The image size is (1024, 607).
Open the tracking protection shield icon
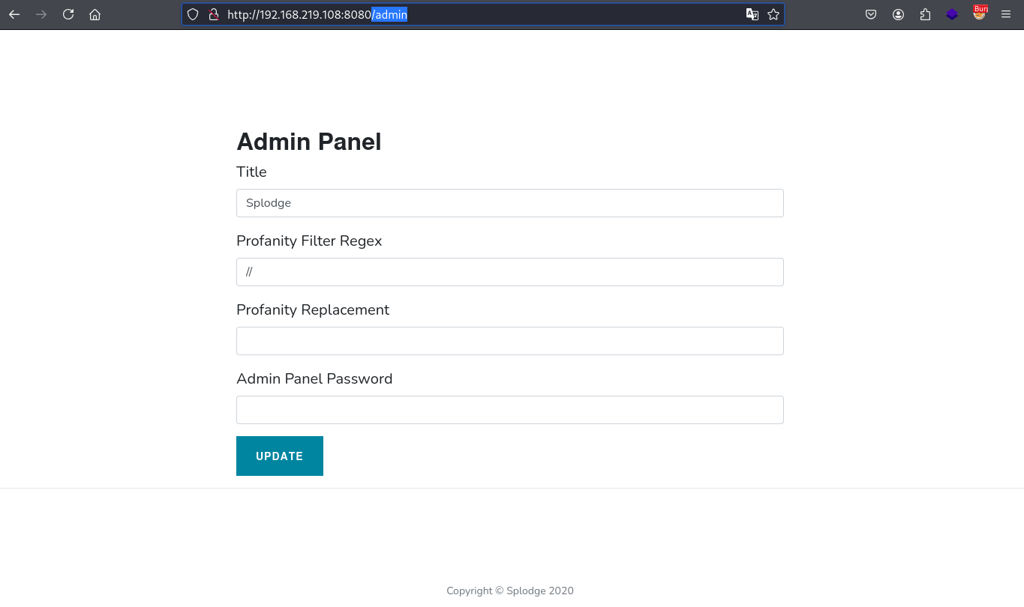(193, 14)
